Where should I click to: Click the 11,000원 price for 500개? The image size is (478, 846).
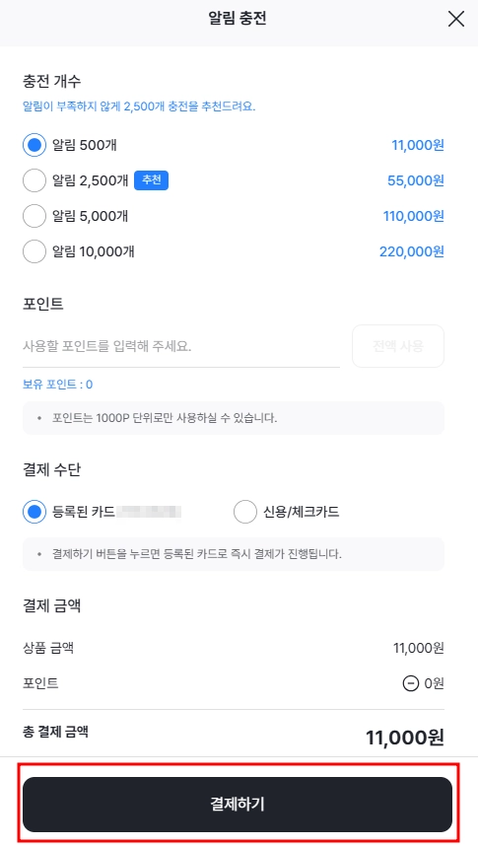click(418, 145)
